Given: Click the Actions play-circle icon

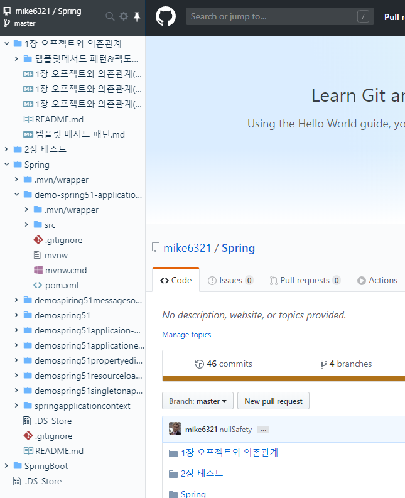Looking at the screenshot, I should pyautogui.click(x=362, y=281).
